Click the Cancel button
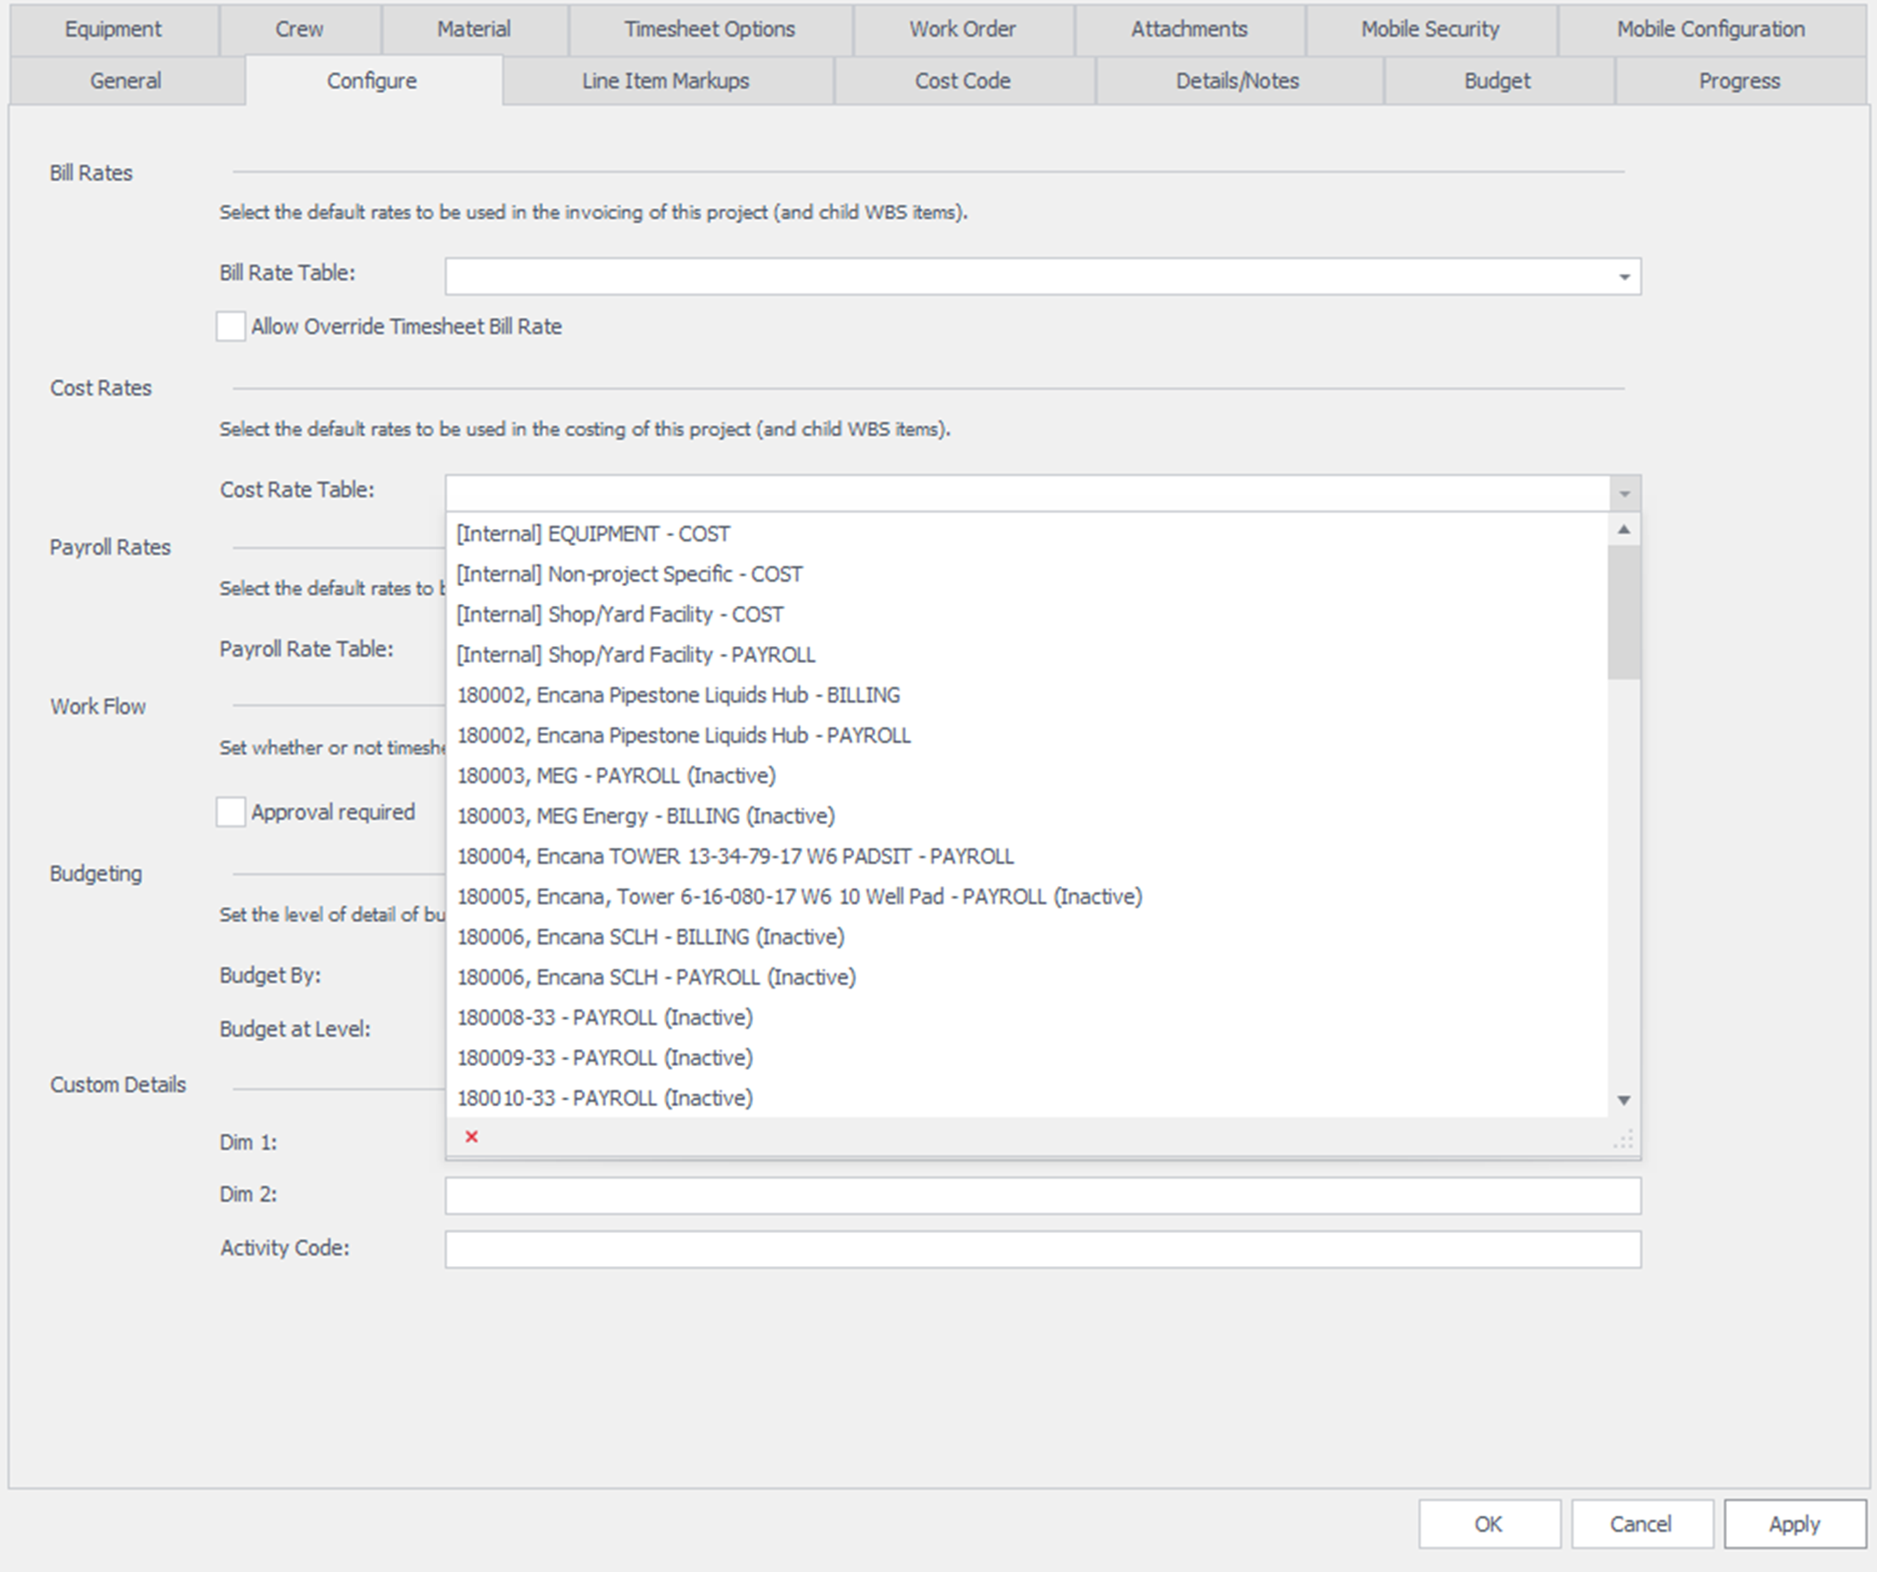1877x1572 pixels. (1640, 1524)
